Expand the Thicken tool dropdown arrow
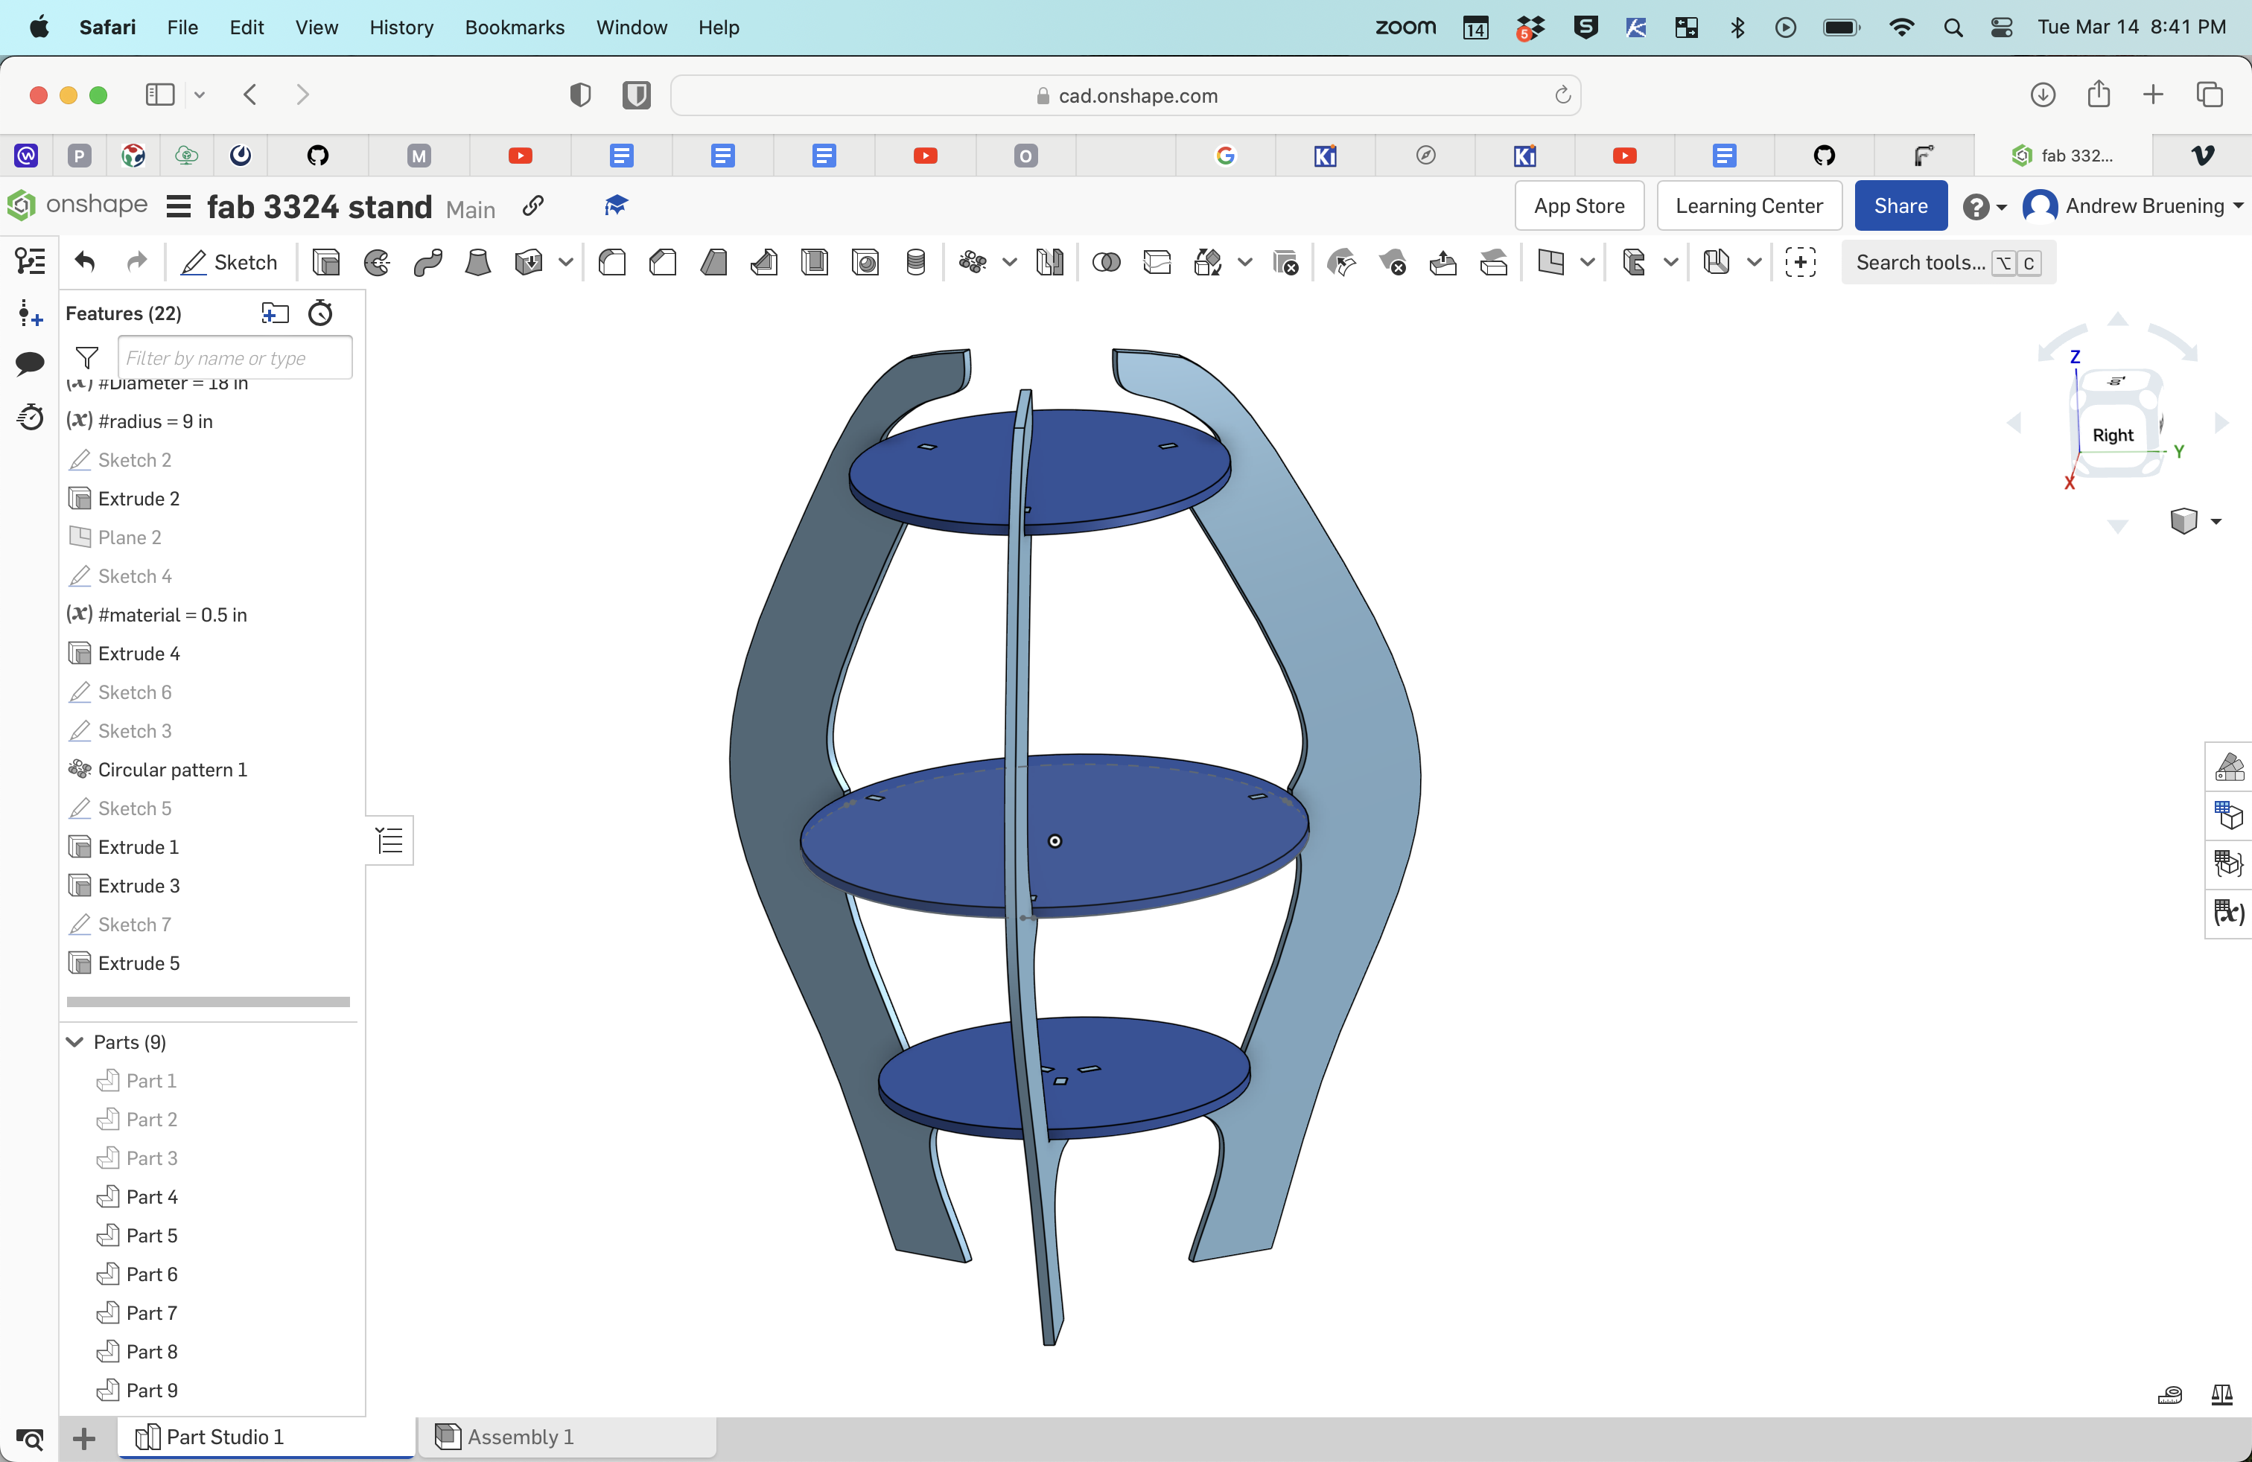Image resolution: width=2252 pixels, height=1462 pixels. (x=566, y=262)
